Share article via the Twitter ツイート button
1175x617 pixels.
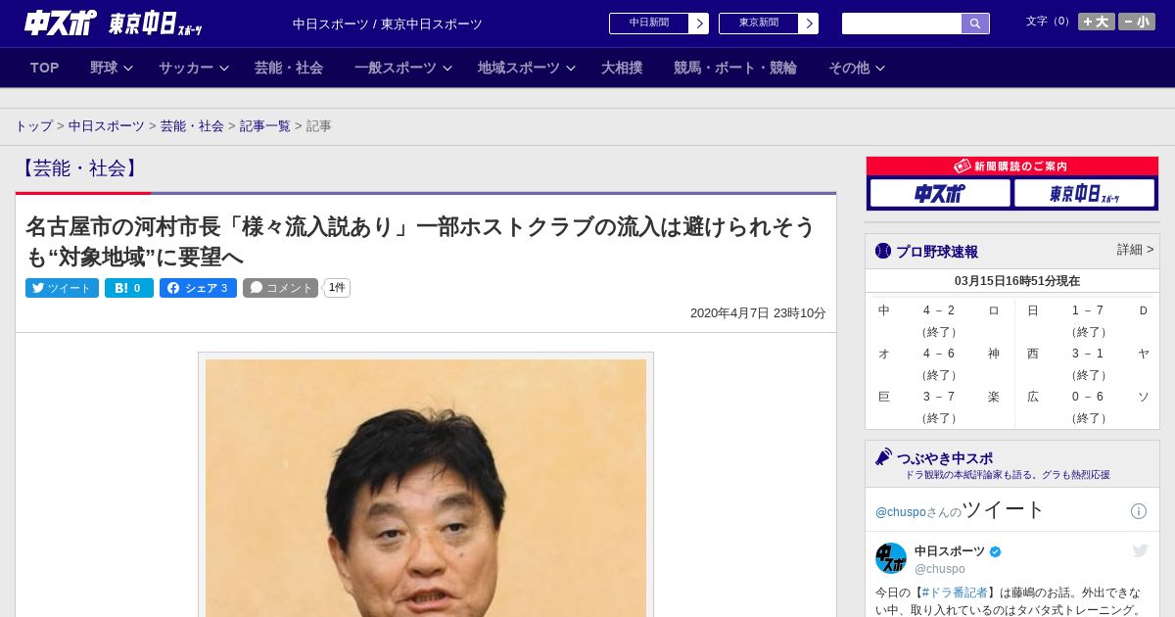[x=62, y=288]
